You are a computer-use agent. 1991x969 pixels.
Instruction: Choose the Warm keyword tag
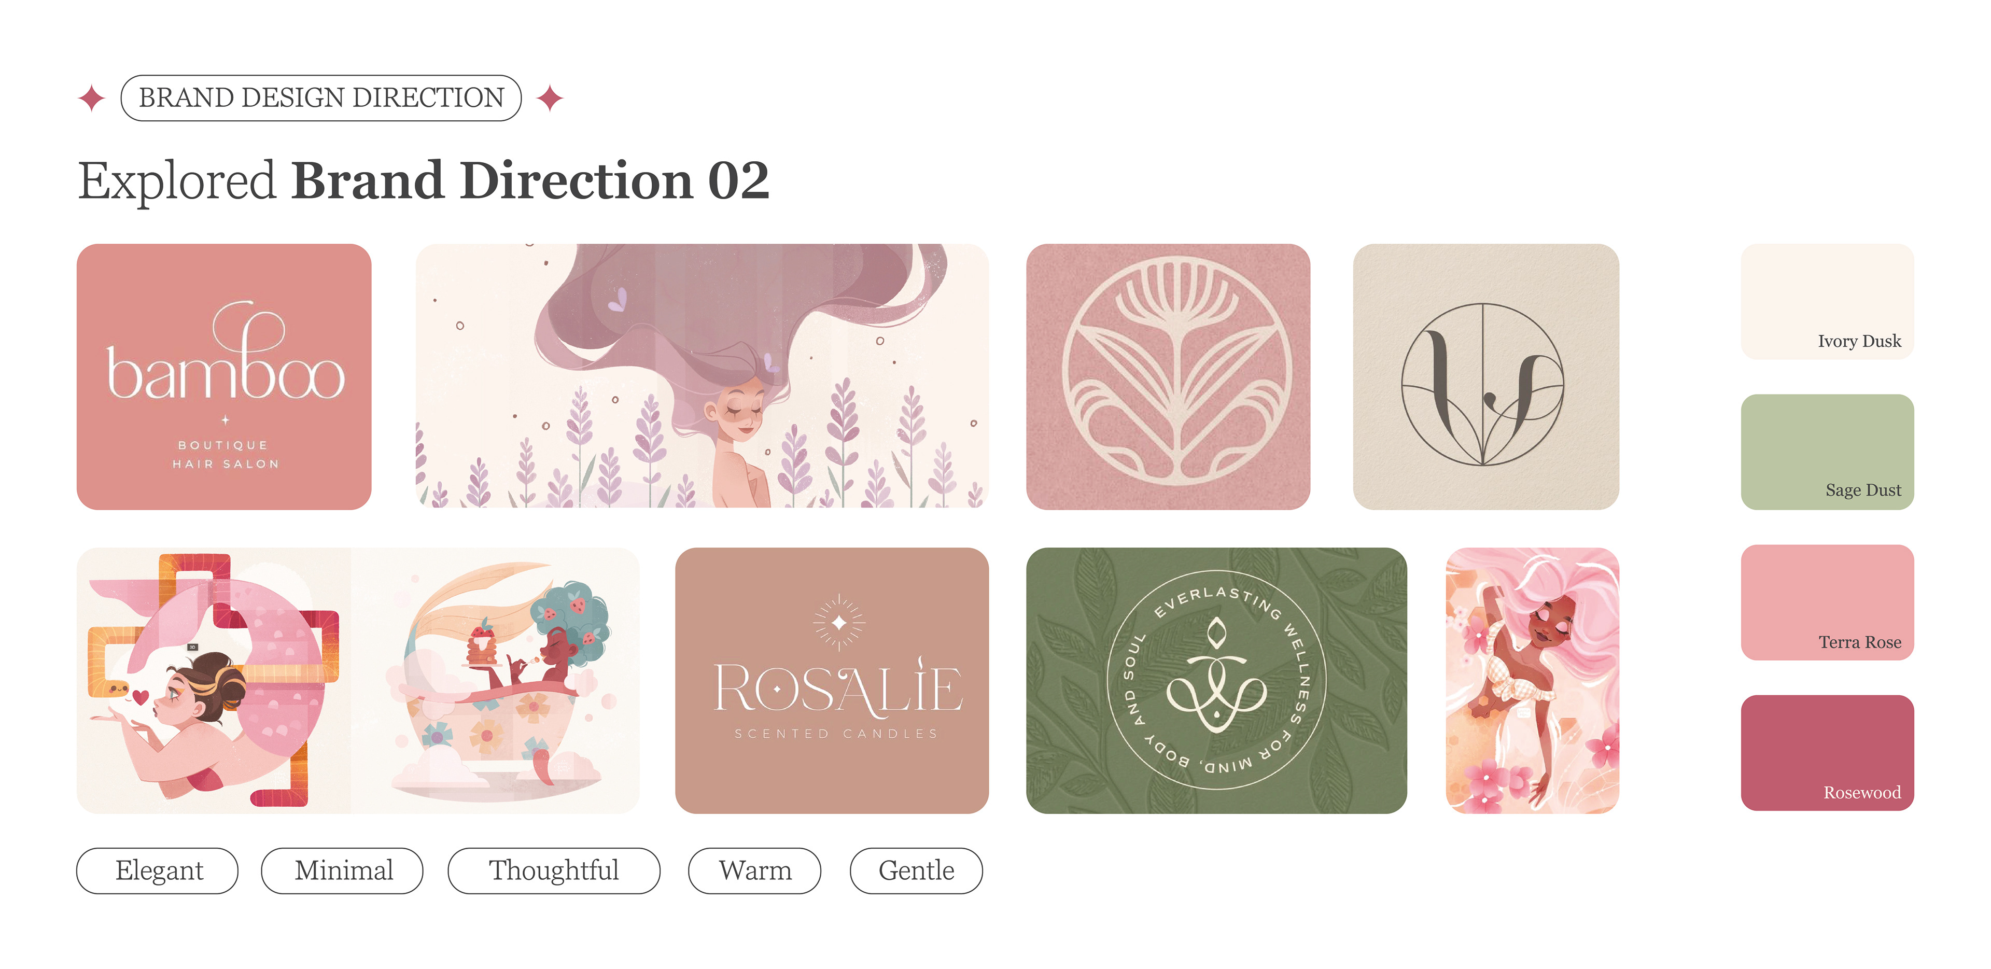pos(754,871)
